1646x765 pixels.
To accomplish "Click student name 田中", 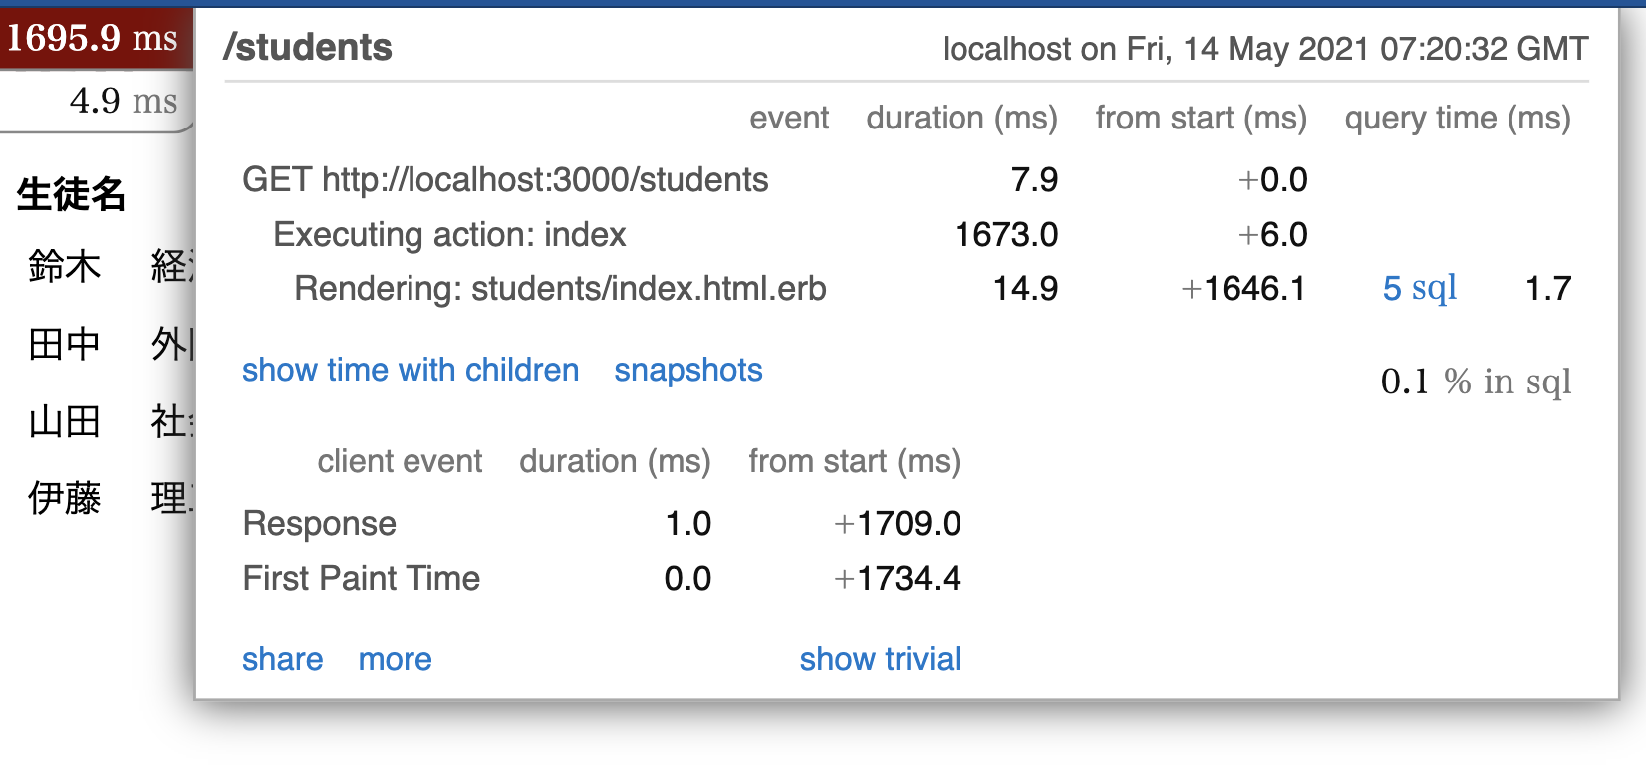I will coord(65,345).
